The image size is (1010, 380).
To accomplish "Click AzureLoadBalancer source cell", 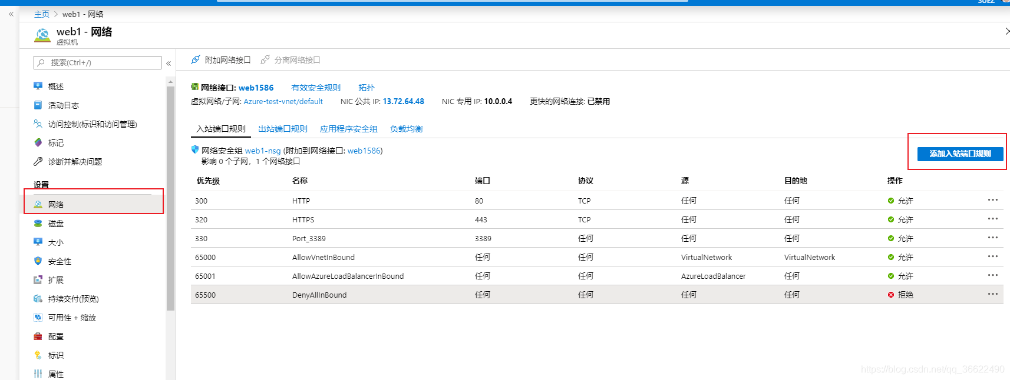I will pos(714,276).
